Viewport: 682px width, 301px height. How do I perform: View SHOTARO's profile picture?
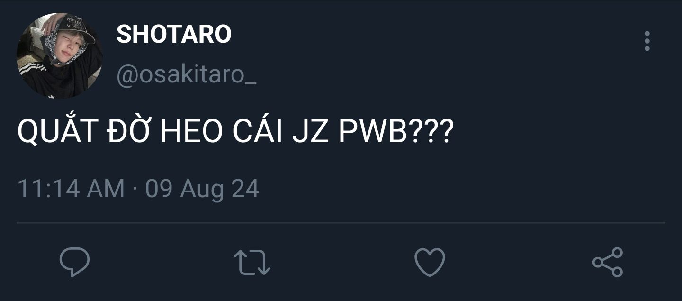(x=60, y=56)
